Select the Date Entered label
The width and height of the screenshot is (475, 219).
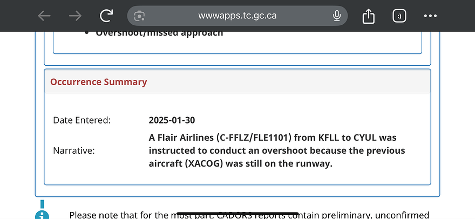[x=82, y=120]
